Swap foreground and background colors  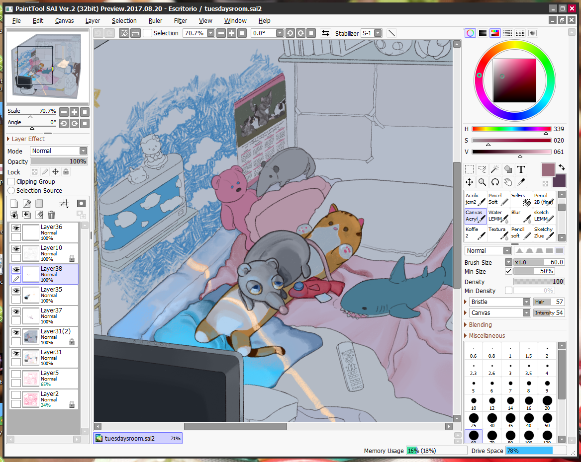pyautogui.click(x=562, y=167)
